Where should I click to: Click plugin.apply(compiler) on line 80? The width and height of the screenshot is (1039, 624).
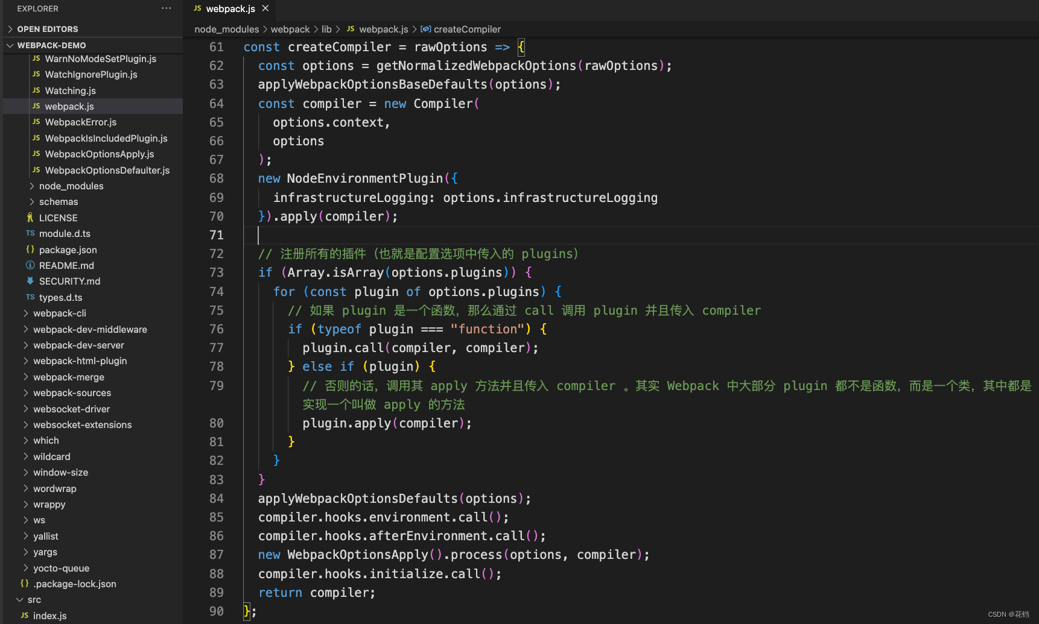point(383,423)
